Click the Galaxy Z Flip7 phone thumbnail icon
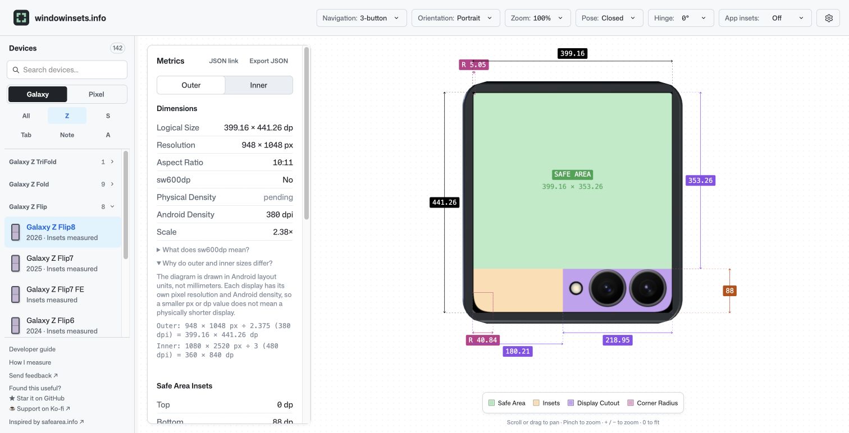This screenshot has height=433, width=849. point(16,264)
